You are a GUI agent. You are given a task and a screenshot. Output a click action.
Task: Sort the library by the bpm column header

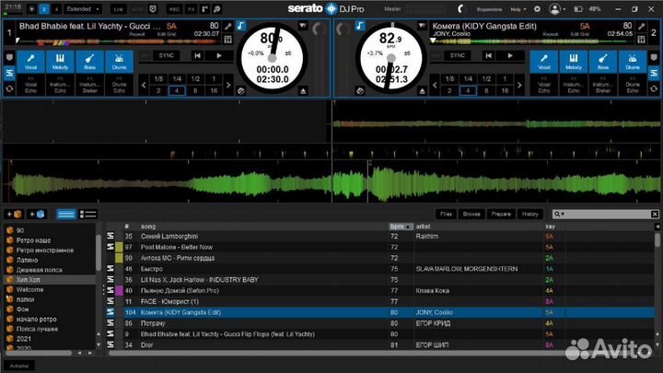click(400, 227)
